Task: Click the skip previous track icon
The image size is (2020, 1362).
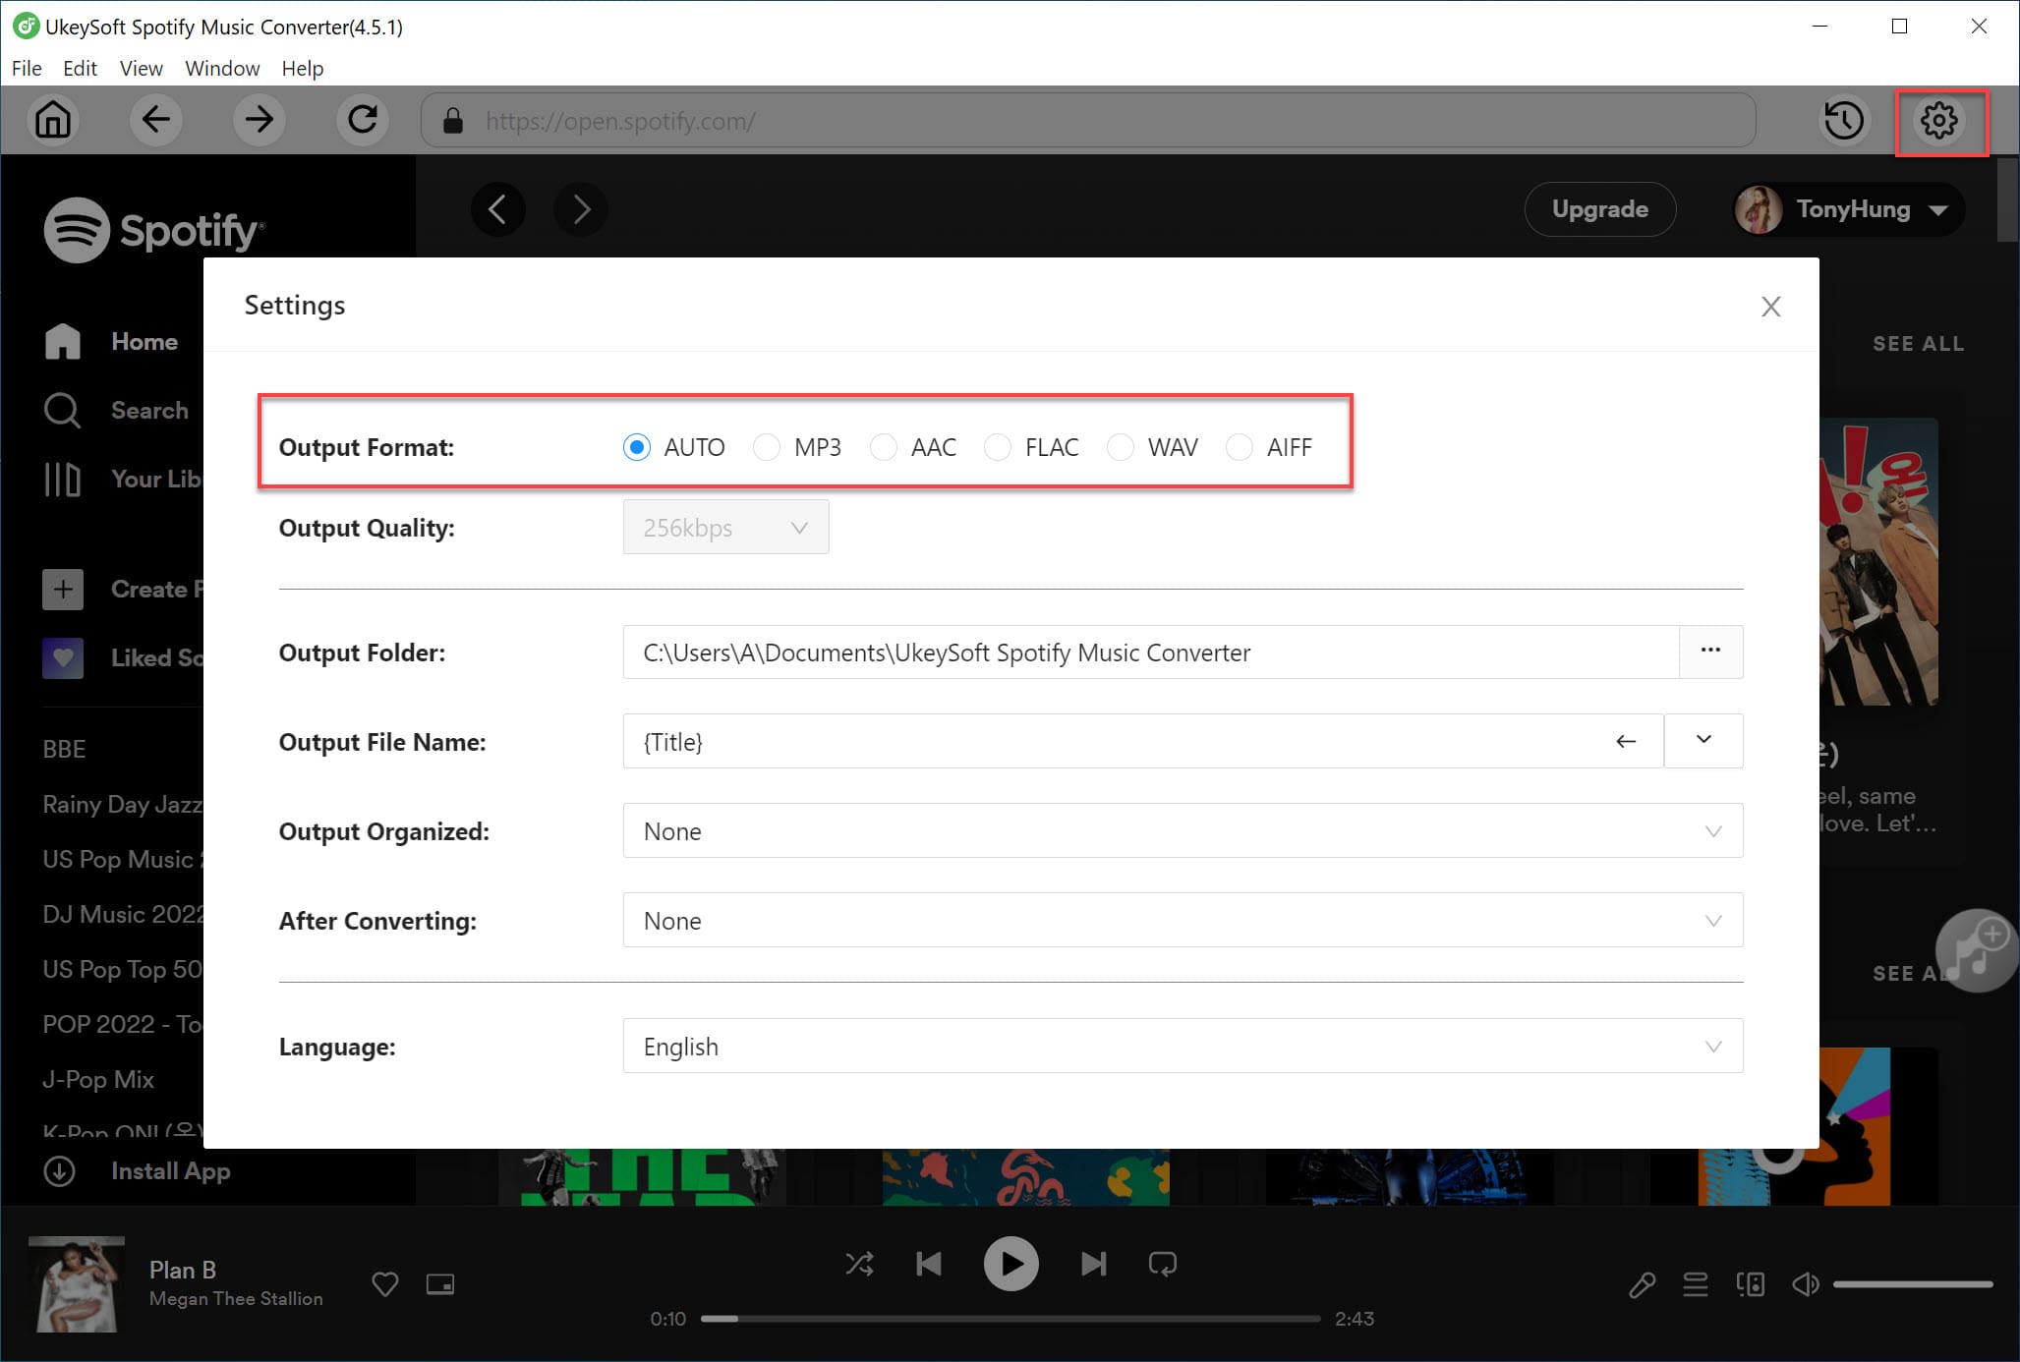Action: click(930, 1262)
